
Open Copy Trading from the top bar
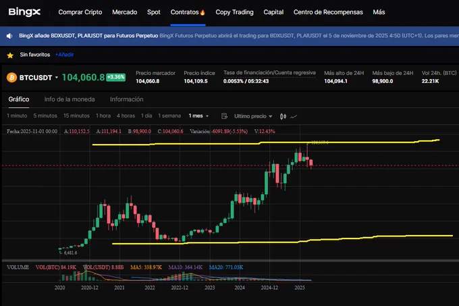pyautogui.click(x=234, y=12)
